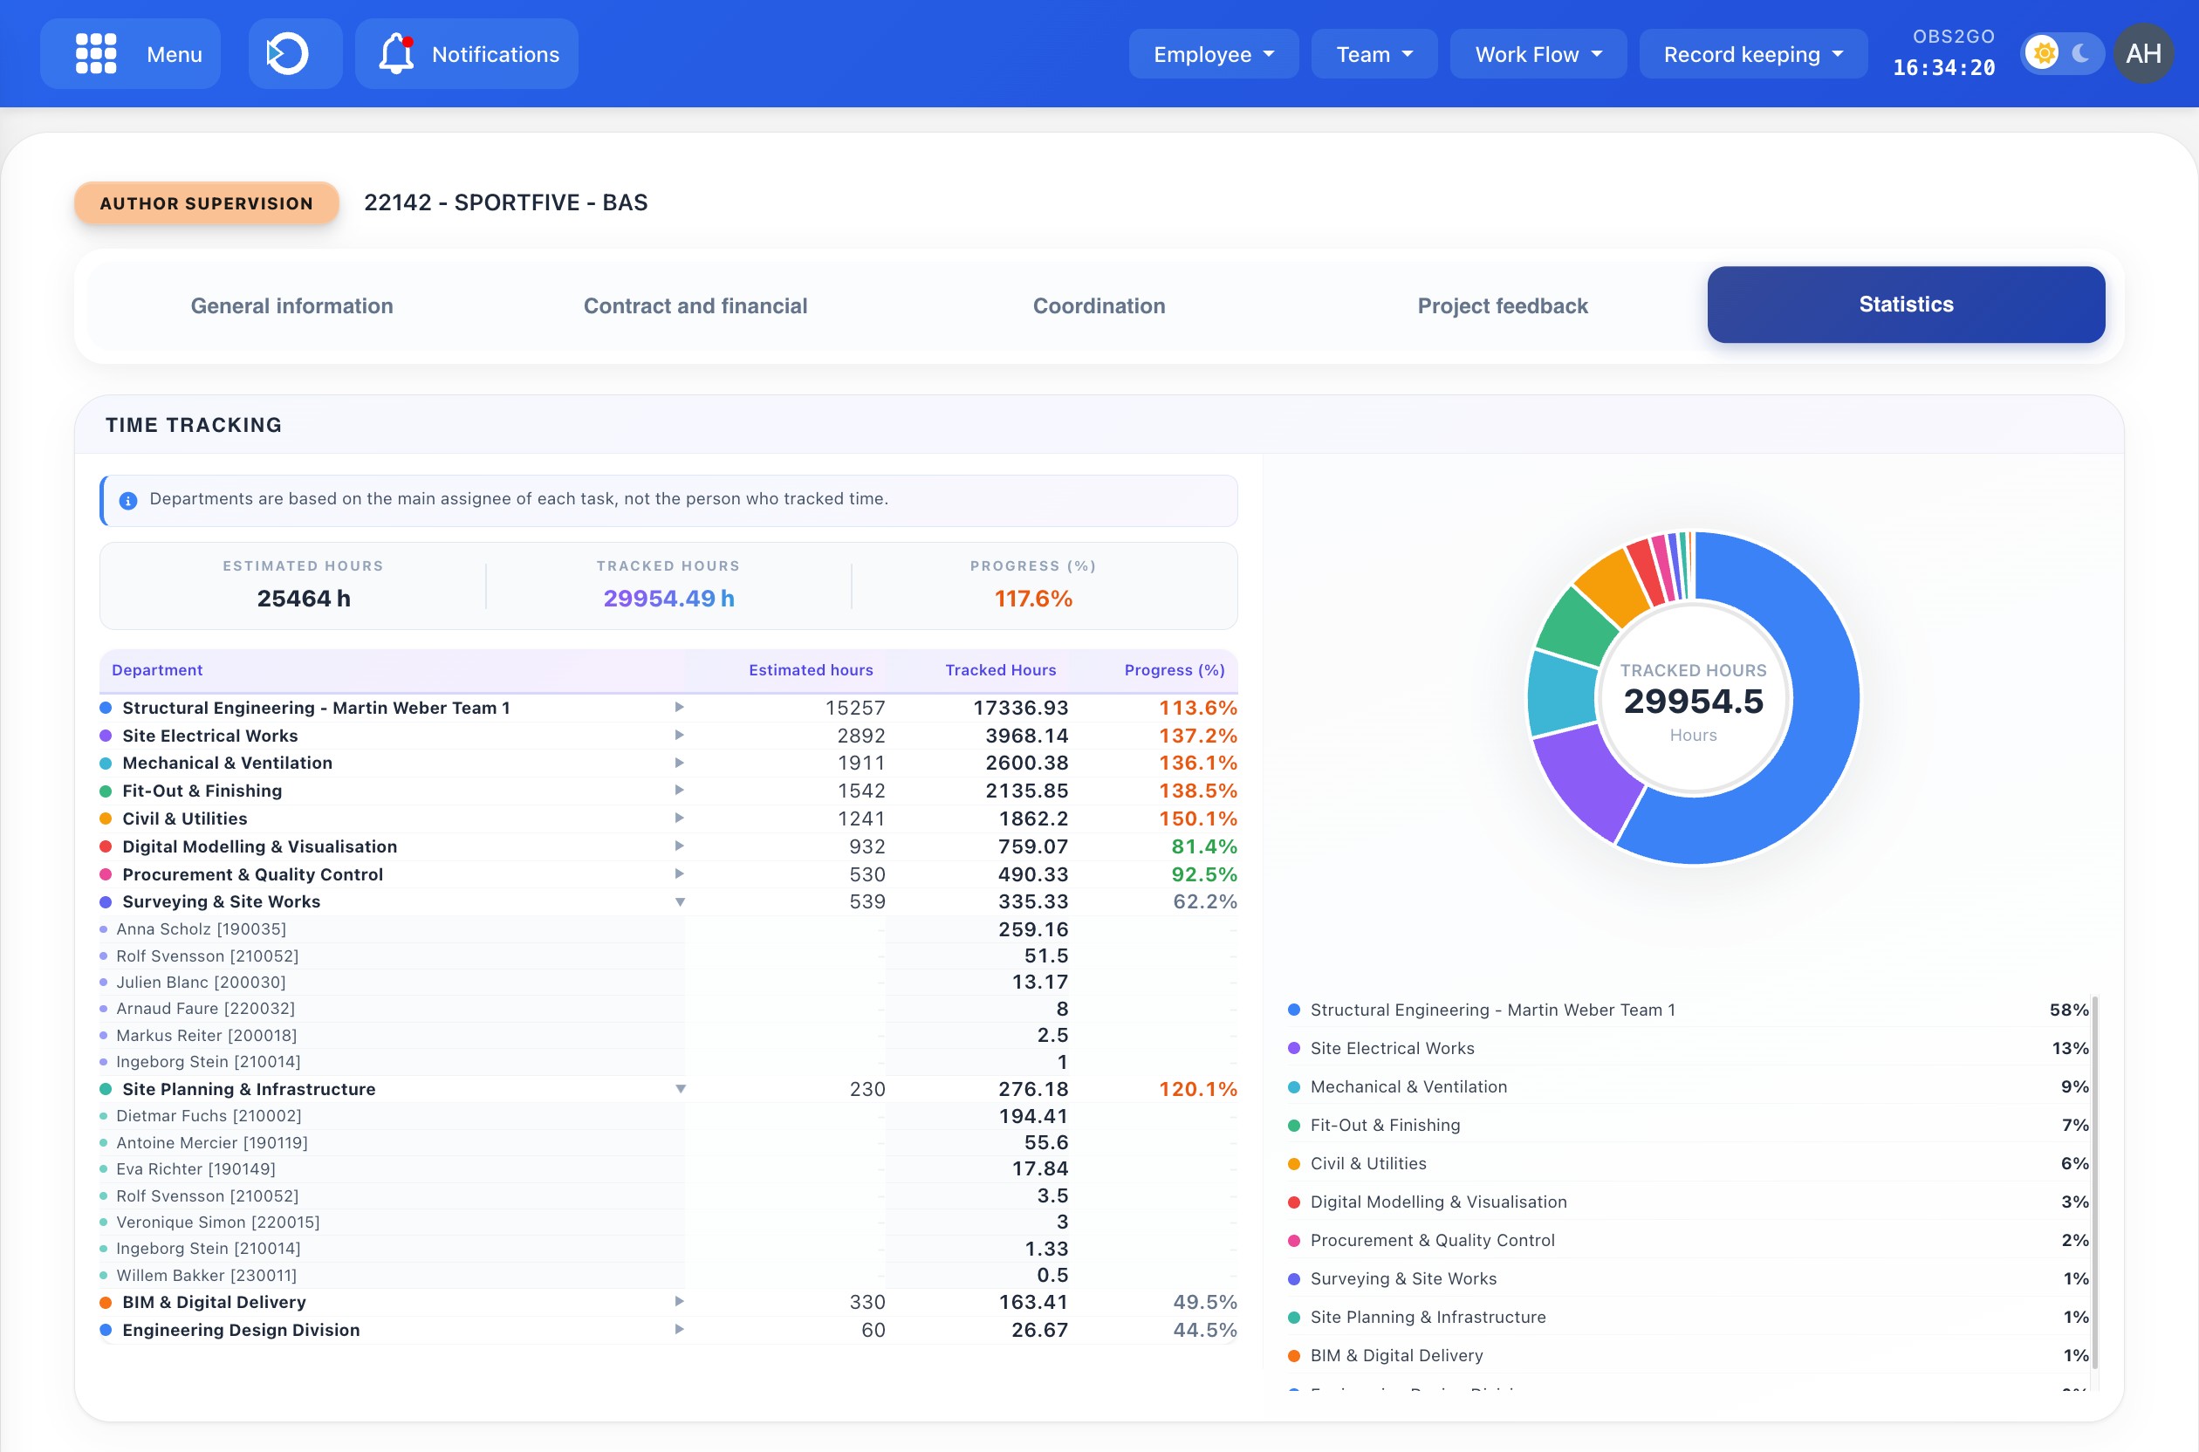Open the Employee dropdown
Viewport: 2199px width, 1452px height.
tap(1213, 52)
